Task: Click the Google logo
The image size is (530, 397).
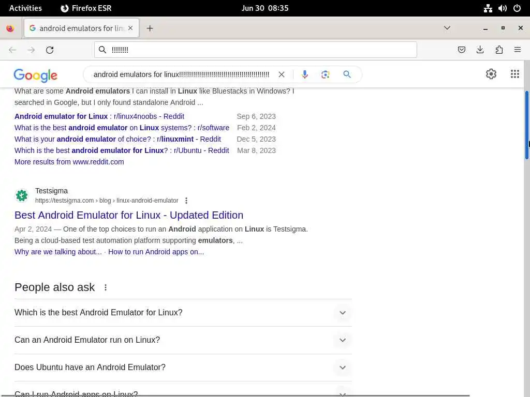Action: click(x=36, y=75)
